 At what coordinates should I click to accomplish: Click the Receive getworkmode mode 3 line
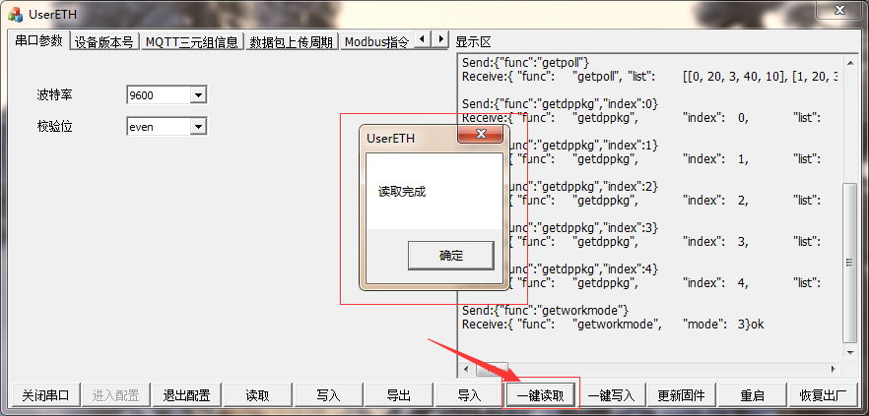613,325
